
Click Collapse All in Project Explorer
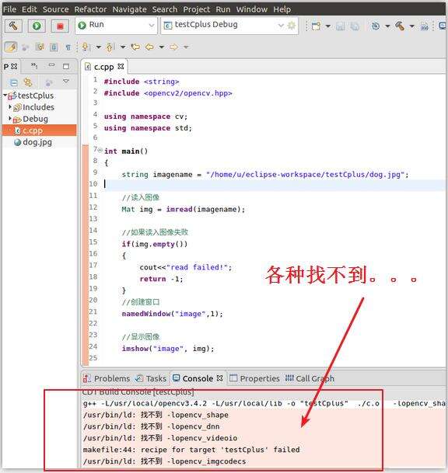tap(14, 82)
